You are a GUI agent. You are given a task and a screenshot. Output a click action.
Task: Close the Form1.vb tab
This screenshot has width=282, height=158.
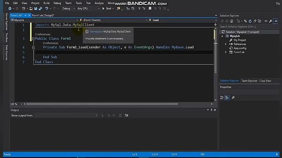pyautogui.click(x=29, y=15)
